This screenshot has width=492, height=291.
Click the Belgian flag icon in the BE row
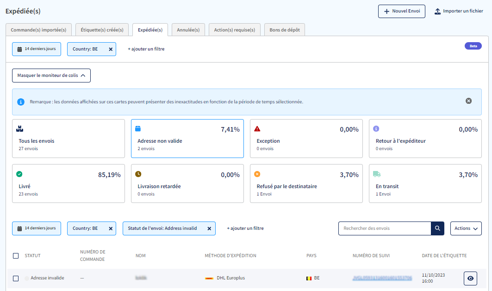pyautogui.click(x=309, y=278)
